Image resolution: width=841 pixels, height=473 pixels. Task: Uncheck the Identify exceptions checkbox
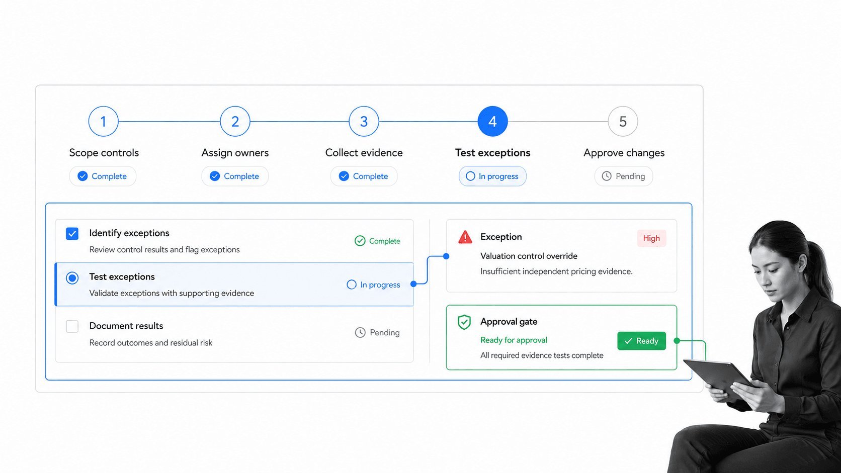[72, 234]
